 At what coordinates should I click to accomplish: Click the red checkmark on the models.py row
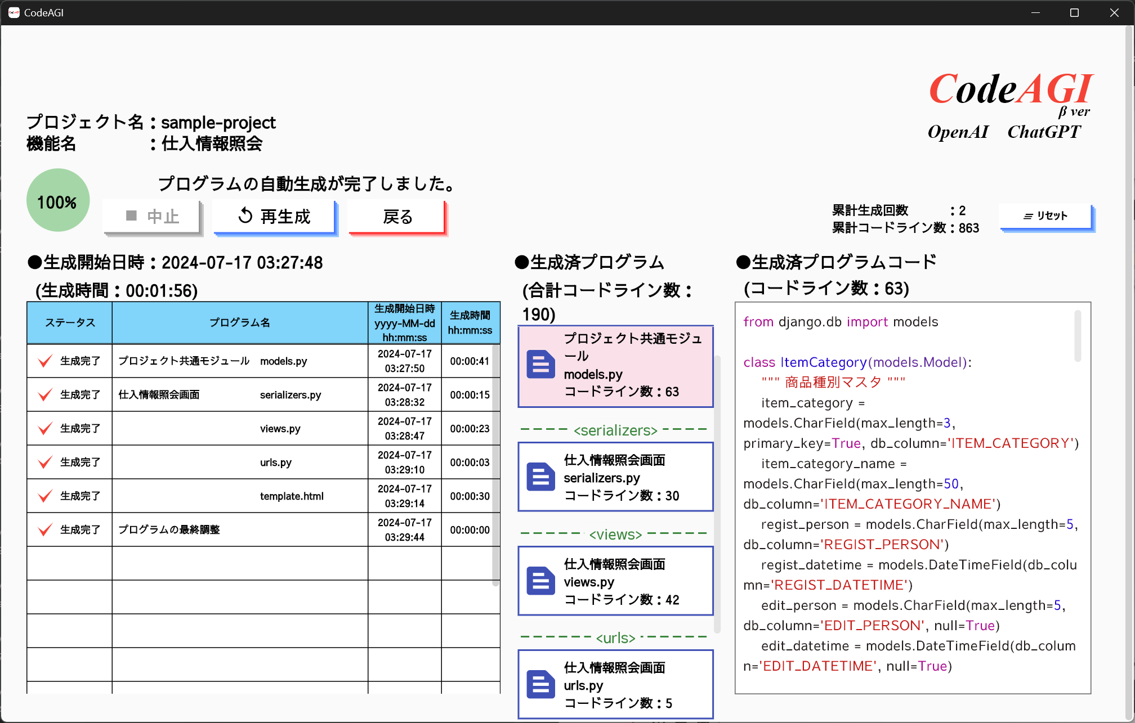point(45,361)
